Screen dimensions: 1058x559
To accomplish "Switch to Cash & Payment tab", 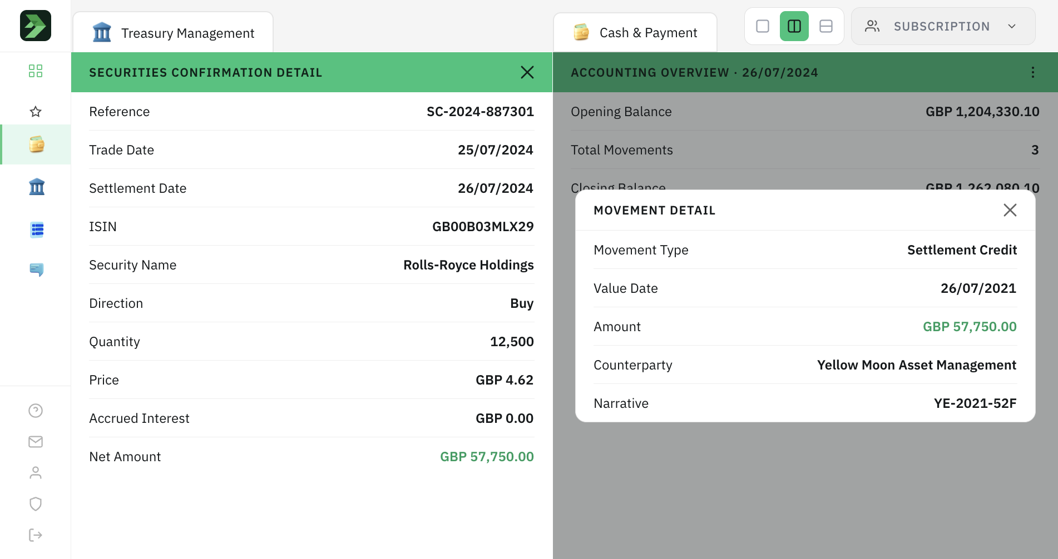I will (x=635, y=33).
